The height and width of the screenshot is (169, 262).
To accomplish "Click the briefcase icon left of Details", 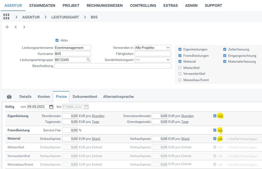I will 10,97.
